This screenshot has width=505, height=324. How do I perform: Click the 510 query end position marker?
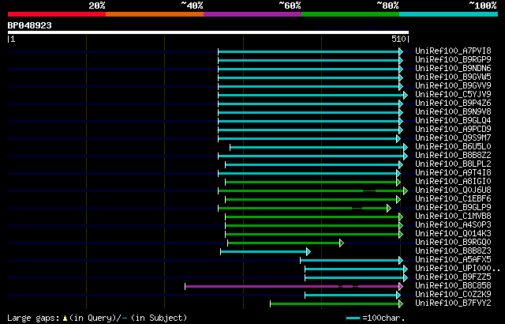(x=400, y=39)
